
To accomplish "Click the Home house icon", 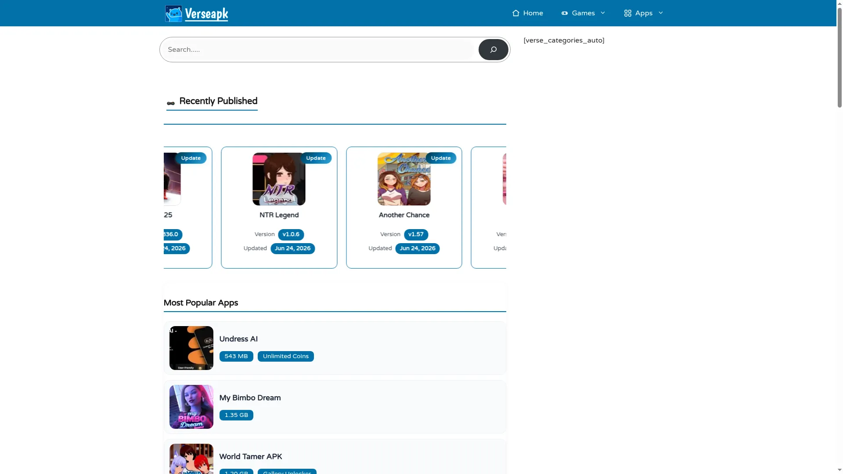I will 516,13.
